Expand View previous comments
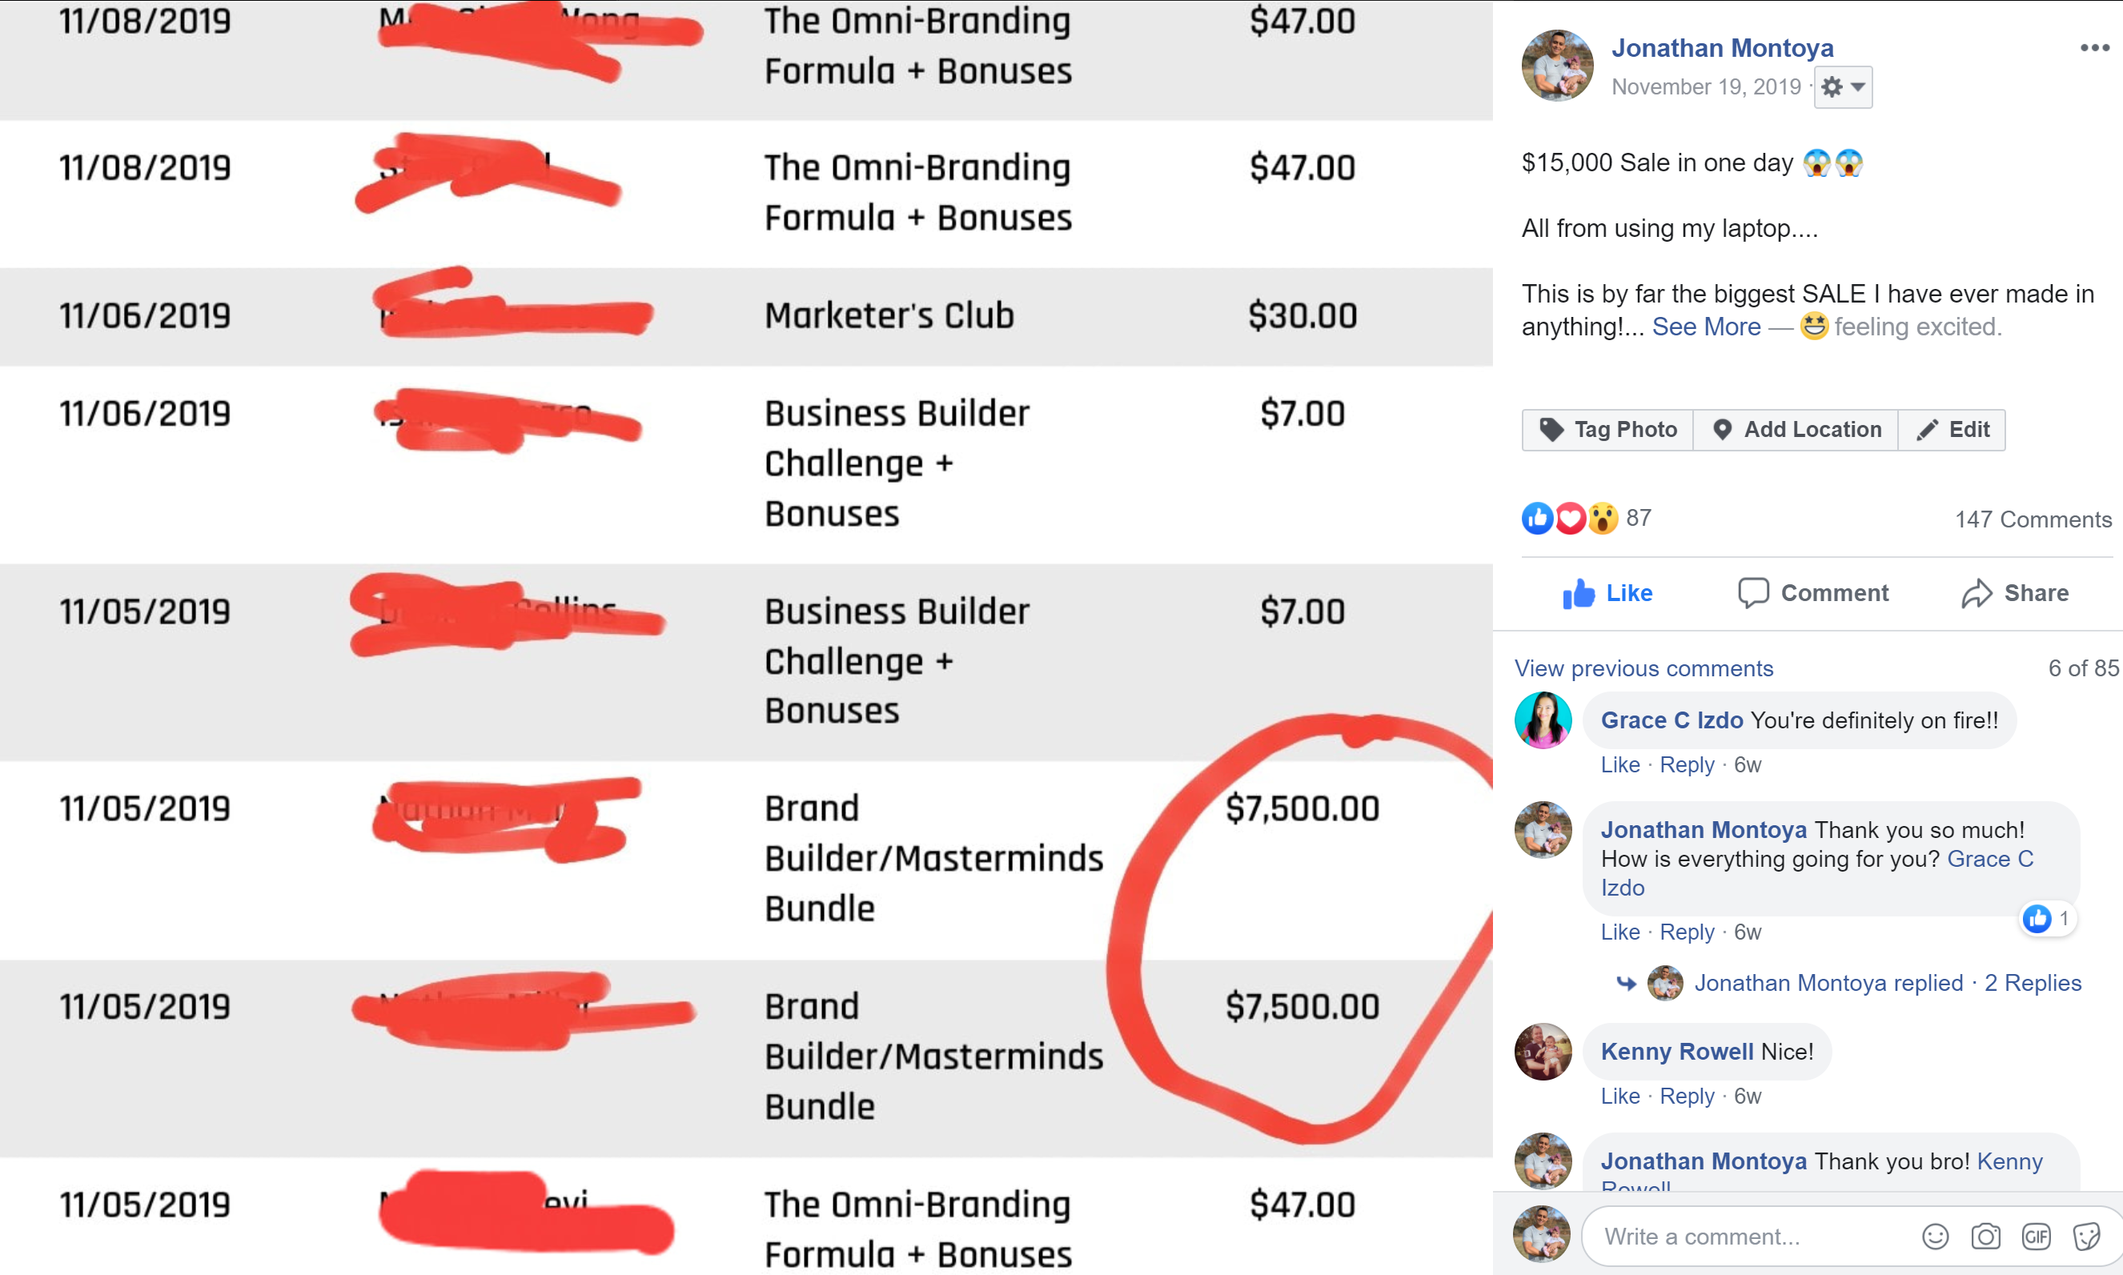Image resolution: width=2123 pixels, height=1275 pixels. click(x=1643, y=668)
